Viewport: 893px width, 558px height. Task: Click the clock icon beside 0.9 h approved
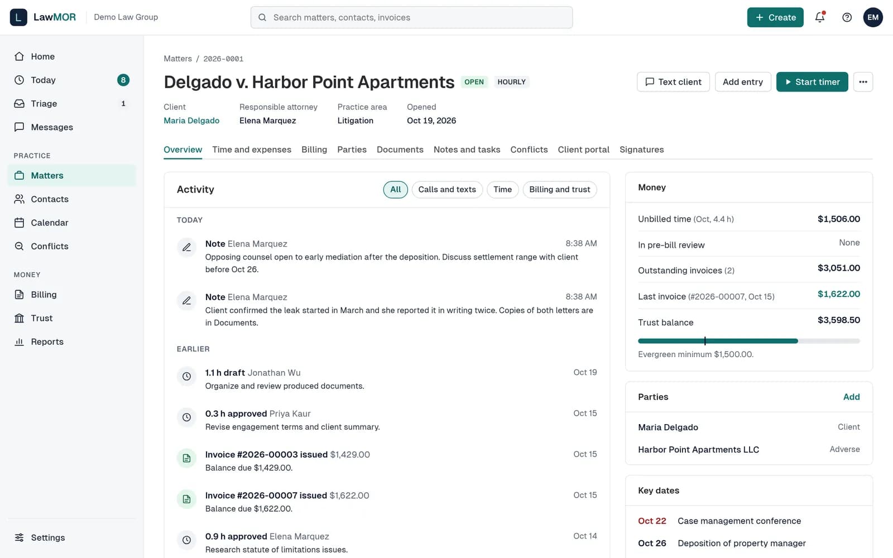186,540
